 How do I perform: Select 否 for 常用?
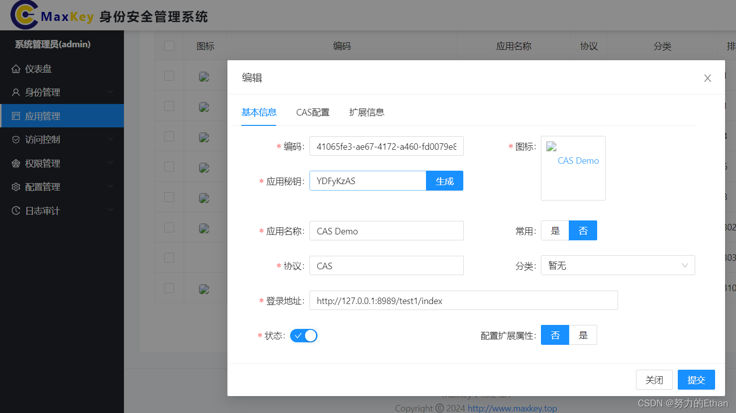tap(583, 230)
